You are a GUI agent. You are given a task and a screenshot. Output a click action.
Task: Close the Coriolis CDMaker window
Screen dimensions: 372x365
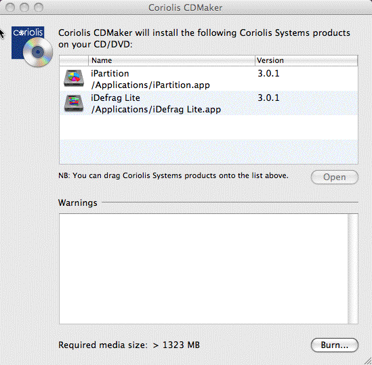coord(10,7)
